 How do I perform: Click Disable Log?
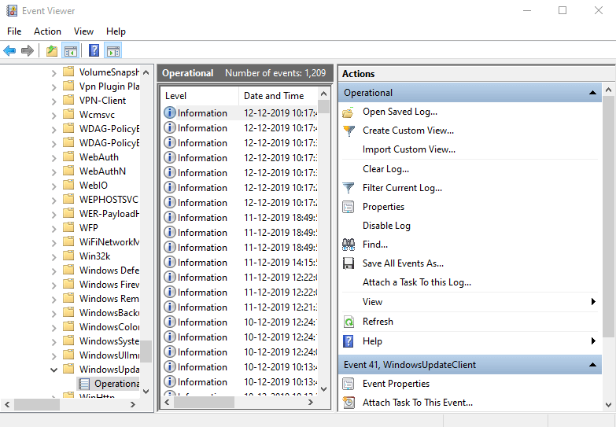[x=386, y=226]
